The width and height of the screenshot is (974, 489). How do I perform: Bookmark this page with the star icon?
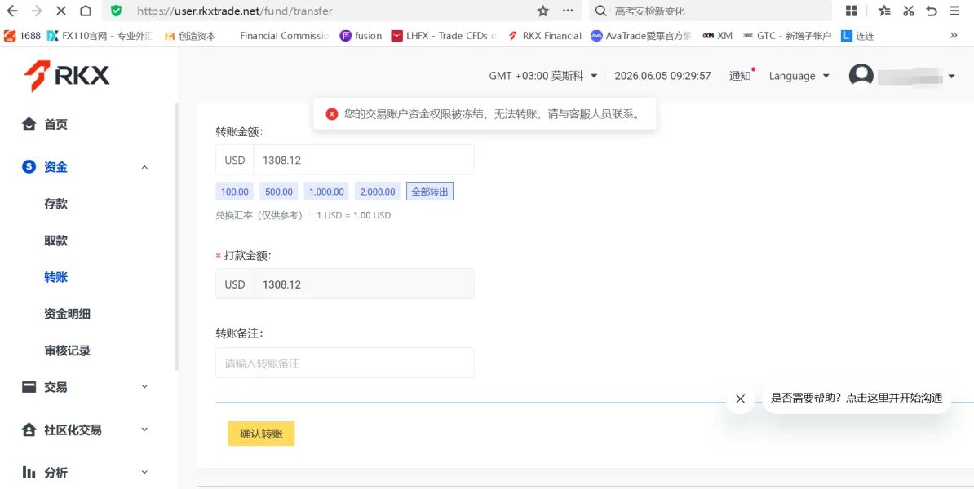[543, 11]
